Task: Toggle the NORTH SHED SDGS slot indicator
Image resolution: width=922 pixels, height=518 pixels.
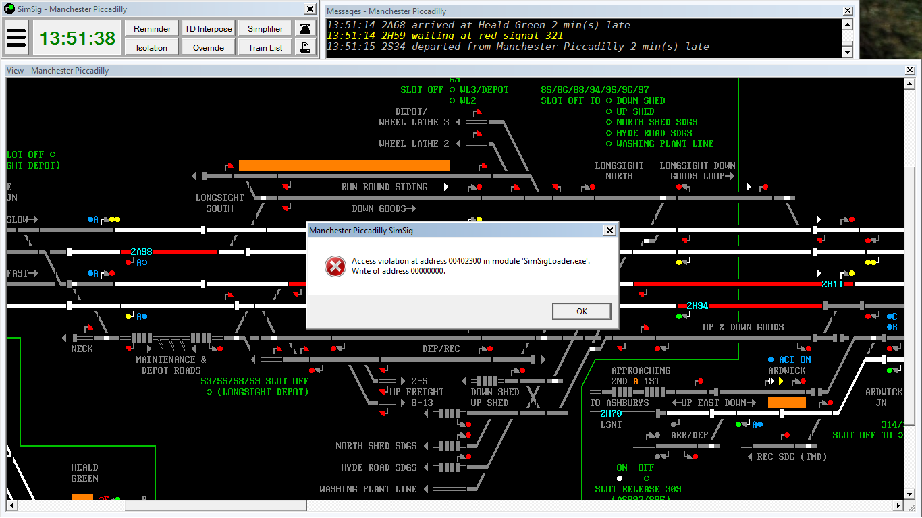Action: click(x=609, y=122)
